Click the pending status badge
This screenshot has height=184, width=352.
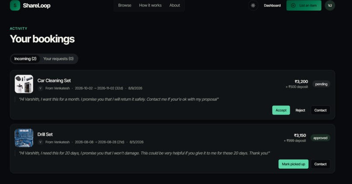tap(321, 84)
